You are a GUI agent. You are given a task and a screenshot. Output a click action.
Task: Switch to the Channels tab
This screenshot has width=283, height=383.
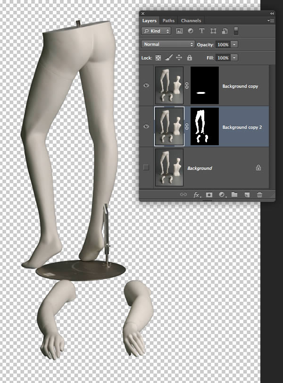click(191, 20)
